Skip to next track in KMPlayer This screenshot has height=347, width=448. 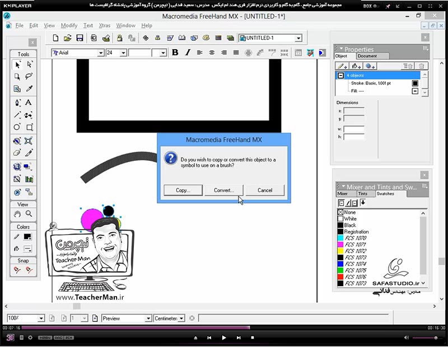pos(239,338)
